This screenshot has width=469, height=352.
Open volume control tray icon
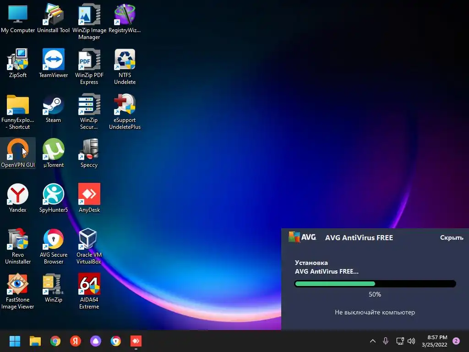[411, 341]
